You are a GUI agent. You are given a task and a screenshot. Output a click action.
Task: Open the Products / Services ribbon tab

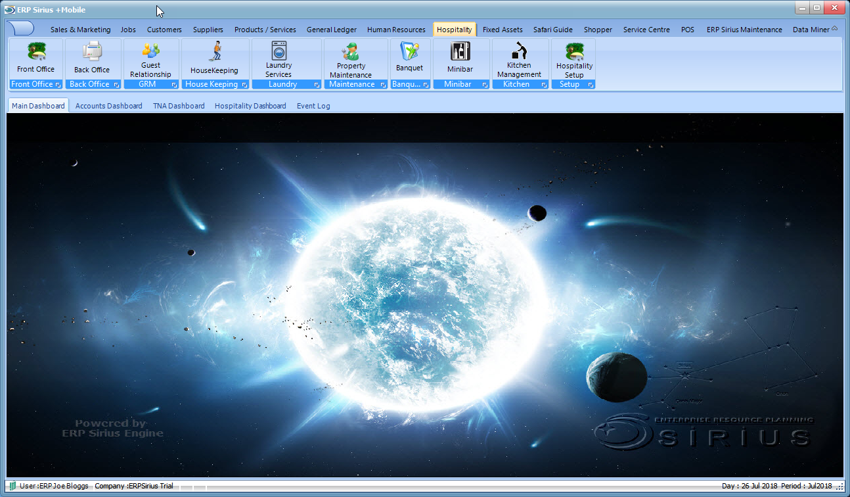click(x=265, y=30)
